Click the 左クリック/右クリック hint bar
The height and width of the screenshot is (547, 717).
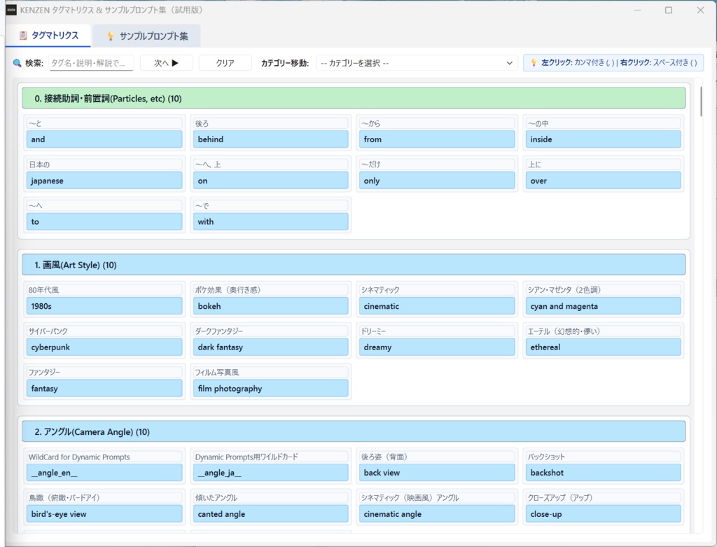[x=613, y=62]
